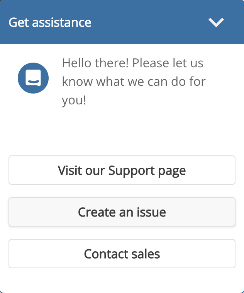Click the chat bot avatar icon

pyautogui.click(x=33, y=78)
